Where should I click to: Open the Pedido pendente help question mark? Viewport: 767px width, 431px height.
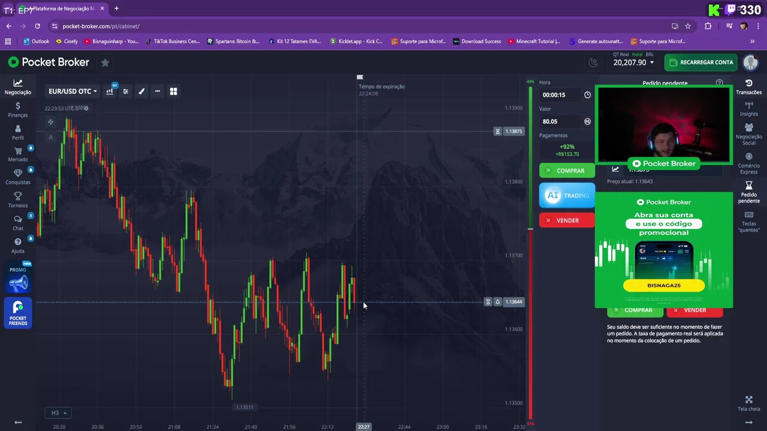720,83
